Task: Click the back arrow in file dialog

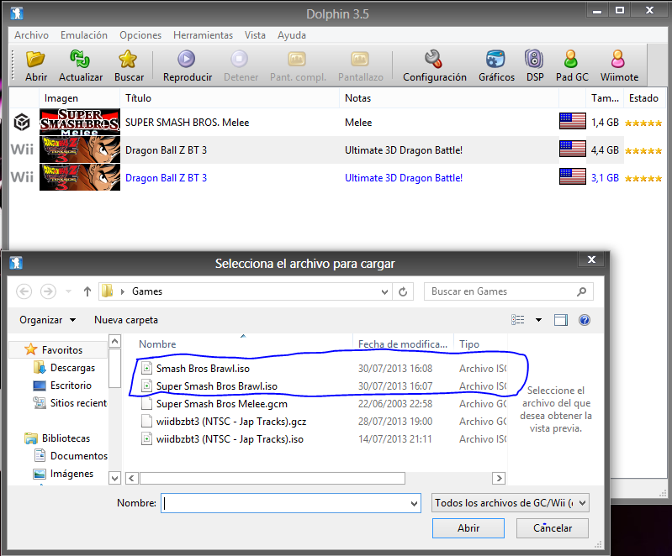Action: tap(24, 291)
